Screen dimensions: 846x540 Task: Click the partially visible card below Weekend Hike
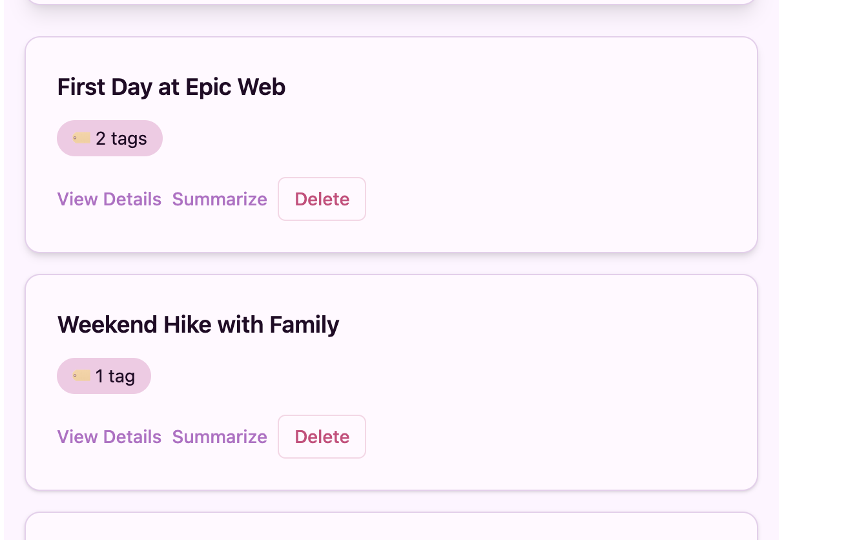[x=391, y=528]
